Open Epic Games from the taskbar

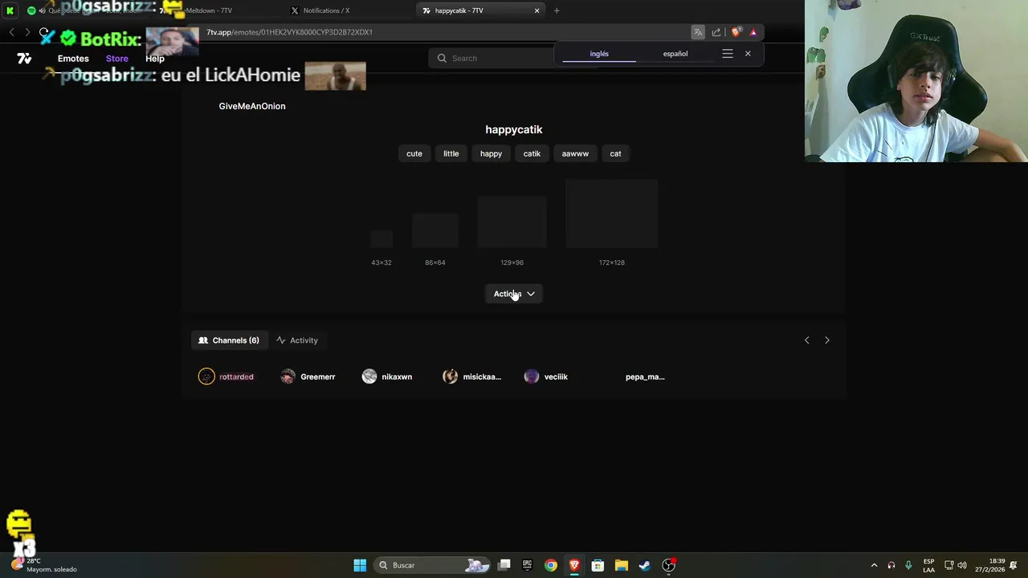click(x=528, y=565)
